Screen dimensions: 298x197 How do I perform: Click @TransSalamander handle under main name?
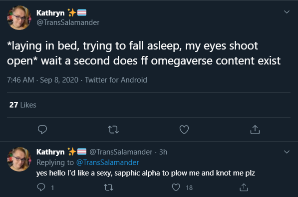(x=68, y=22)
